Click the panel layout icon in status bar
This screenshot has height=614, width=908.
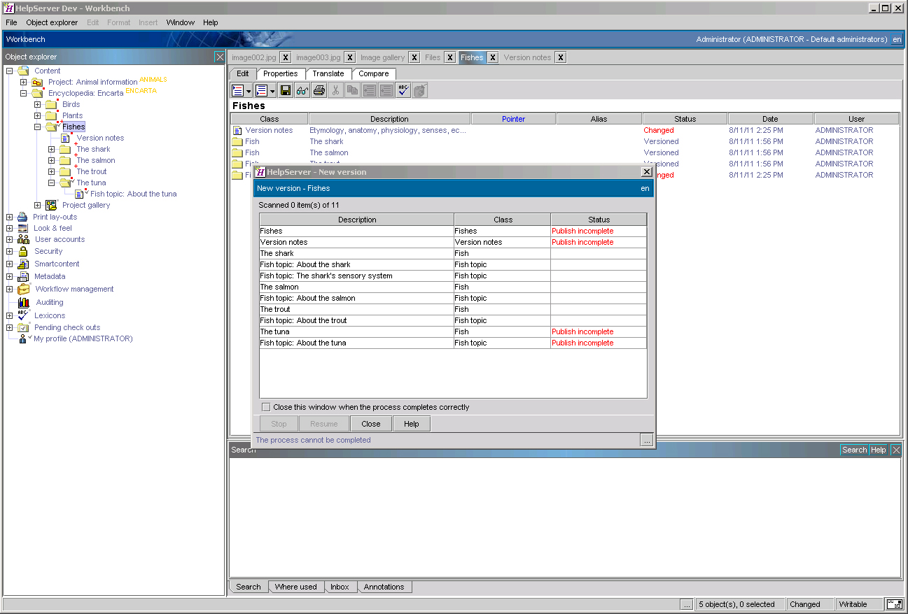tap(894, 604)
